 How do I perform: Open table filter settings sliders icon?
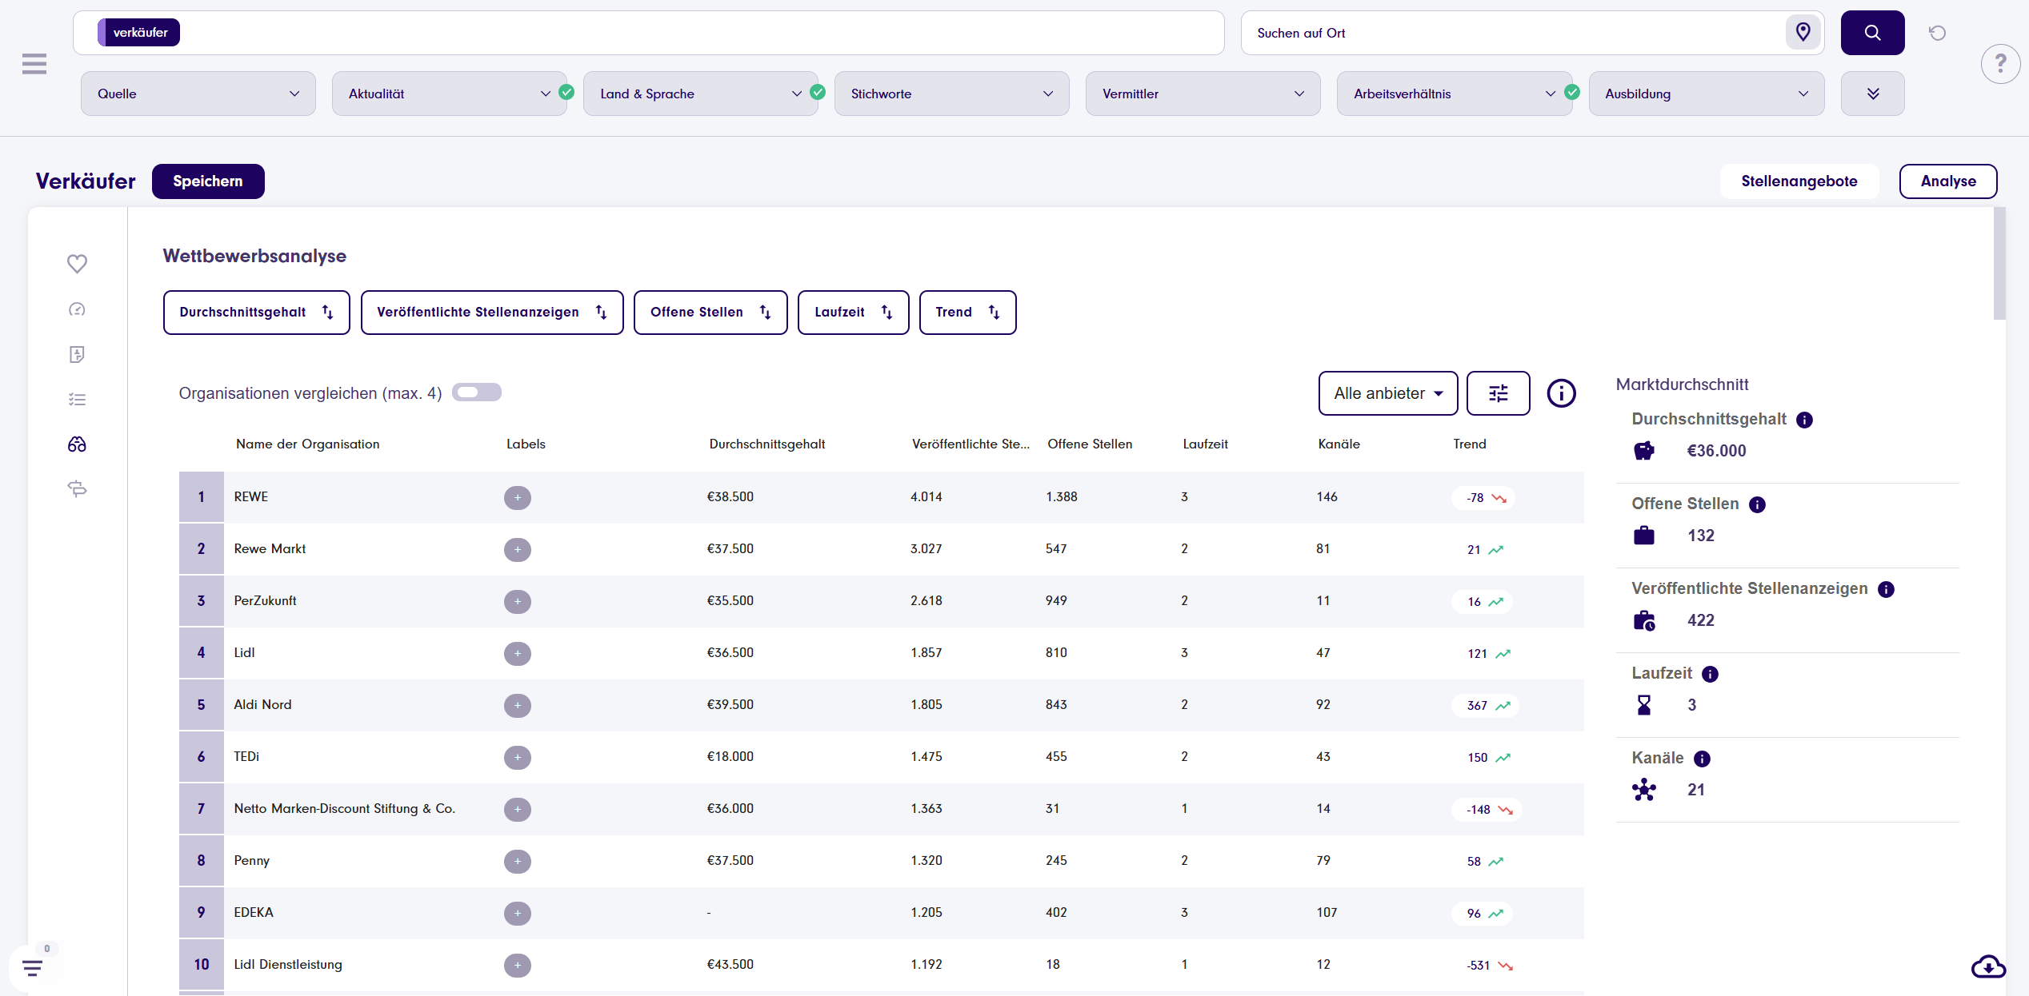click(x=1498, y=393)
